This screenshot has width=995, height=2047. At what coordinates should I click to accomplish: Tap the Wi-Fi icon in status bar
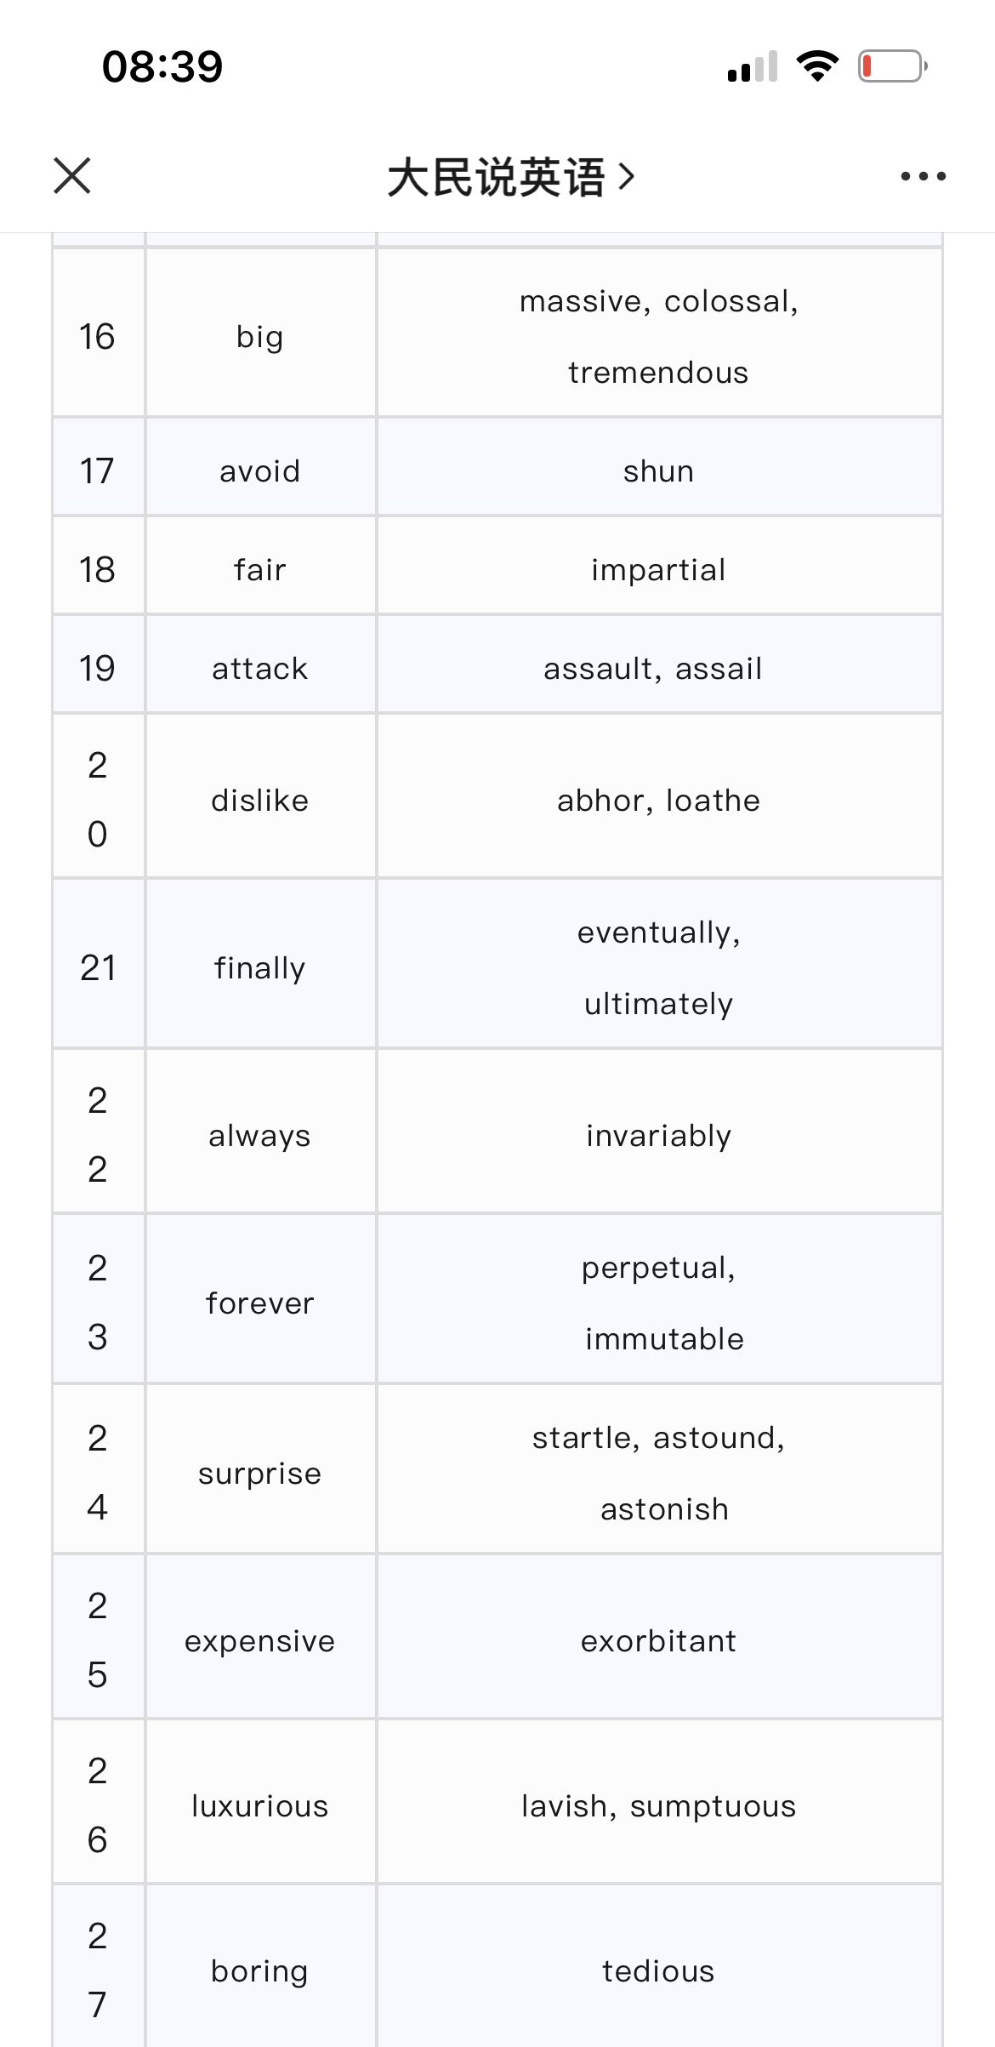(x=817, y=66)
